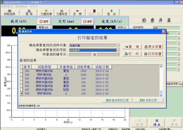Click the row selector arrow for 308
Screen dimensions: 183x130
22,94
